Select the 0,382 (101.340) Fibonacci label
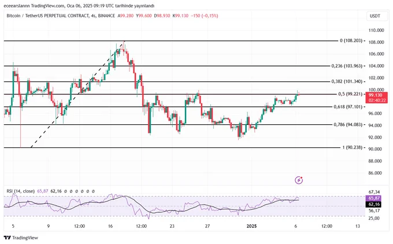The height and width of the screenshot is (244, 393). (347, 82)
